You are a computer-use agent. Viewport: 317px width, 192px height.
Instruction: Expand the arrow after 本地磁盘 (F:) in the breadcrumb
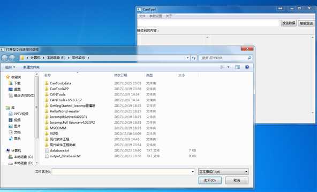point(69,58)
